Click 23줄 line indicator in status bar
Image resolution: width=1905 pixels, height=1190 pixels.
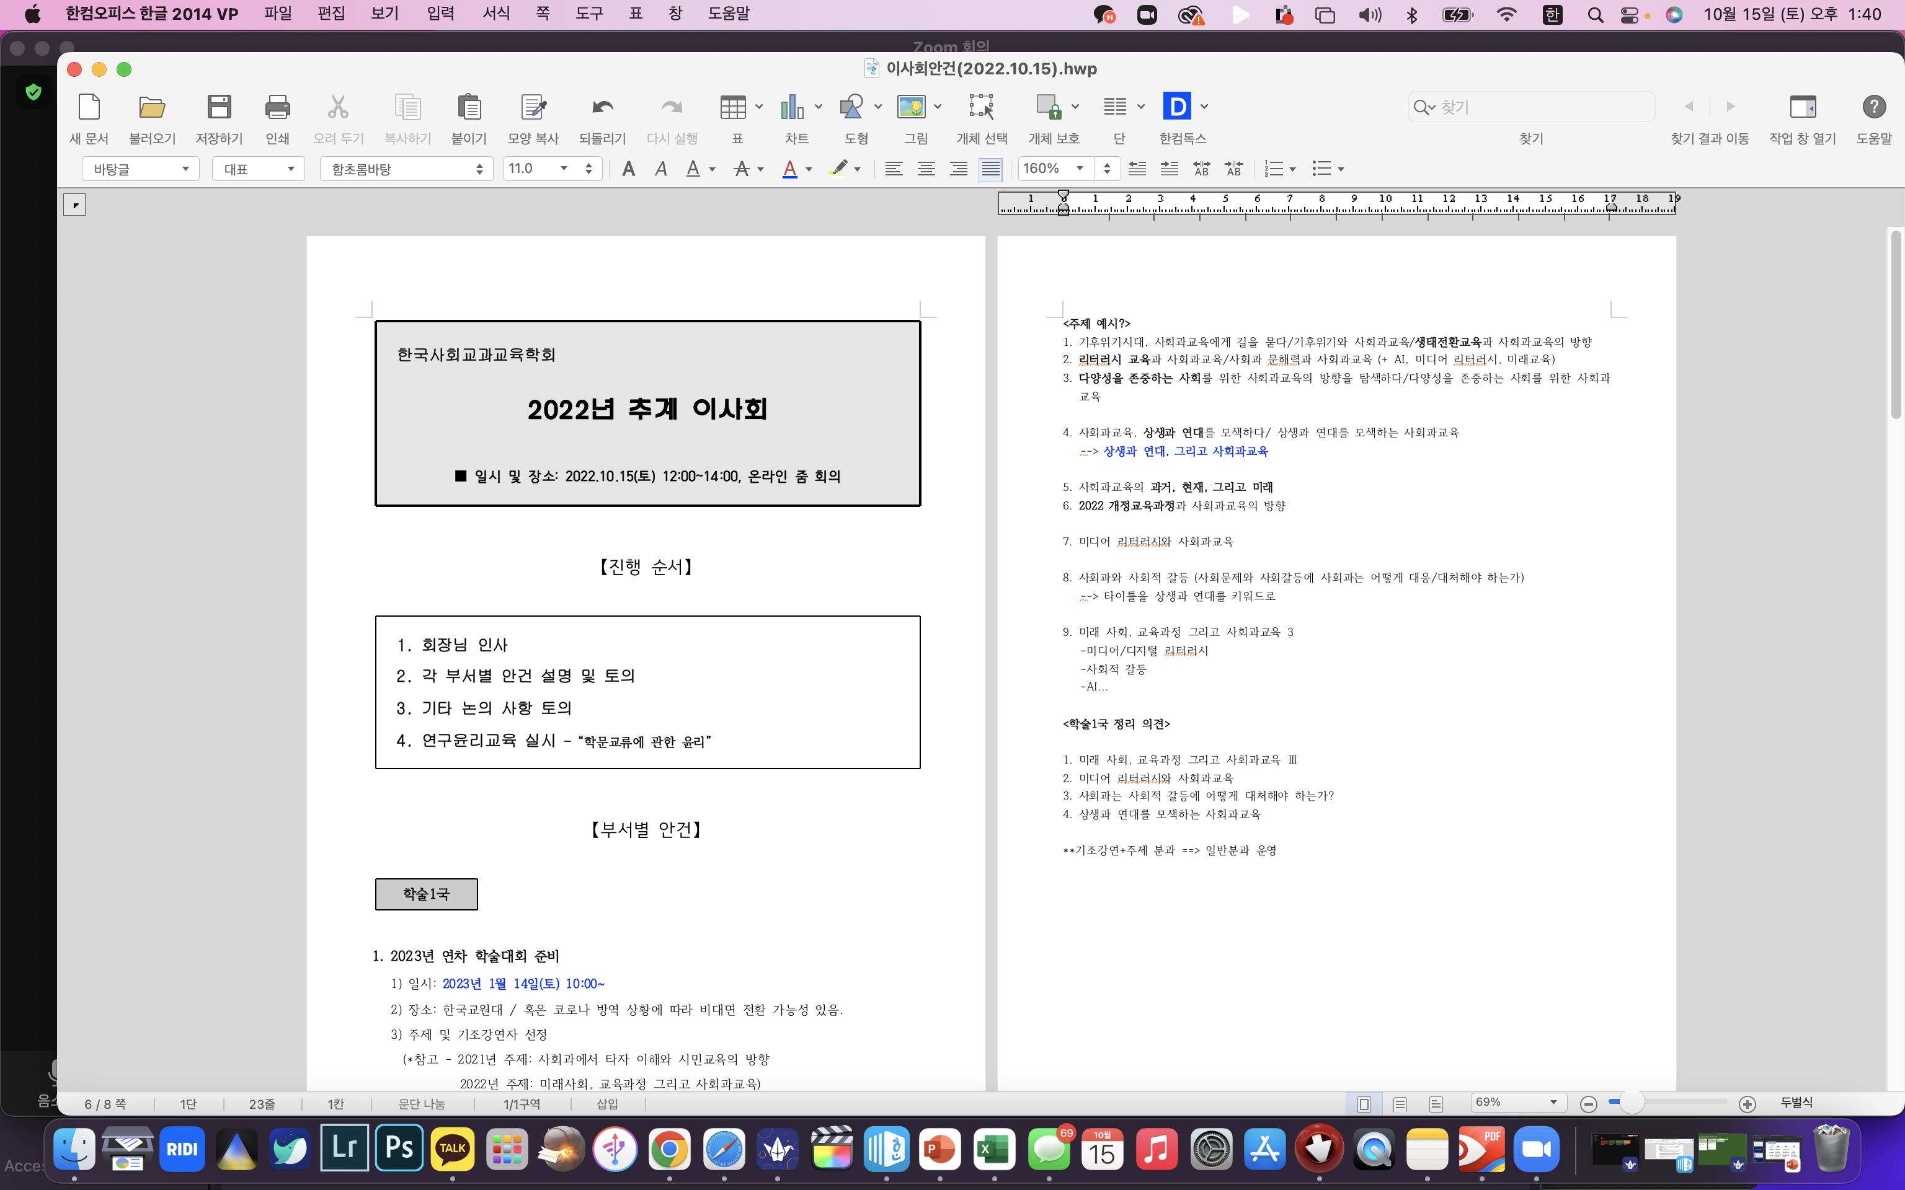tap(261, 1104)
